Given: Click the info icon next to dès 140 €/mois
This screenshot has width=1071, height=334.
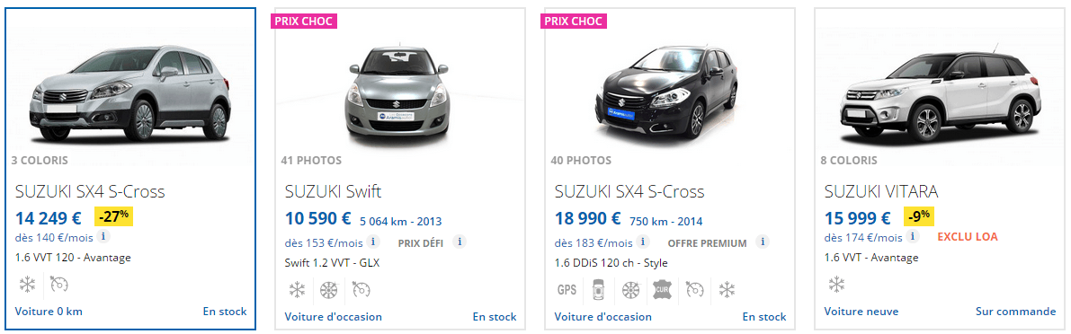Looking at the screenshot, I should [103, 236].
